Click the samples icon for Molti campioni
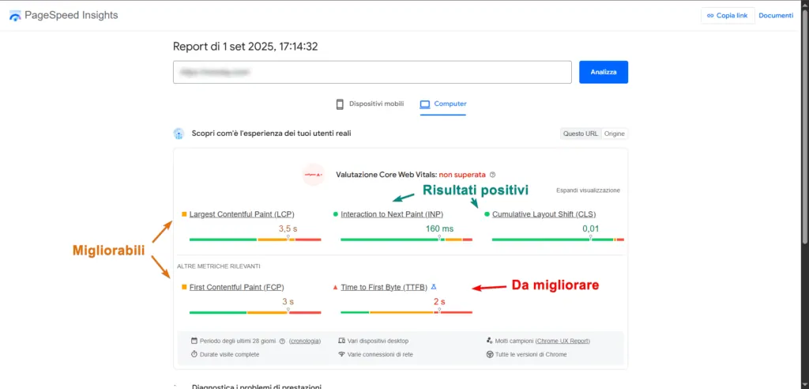Viewport: 809px width, 389px height. tap(490, 341)
